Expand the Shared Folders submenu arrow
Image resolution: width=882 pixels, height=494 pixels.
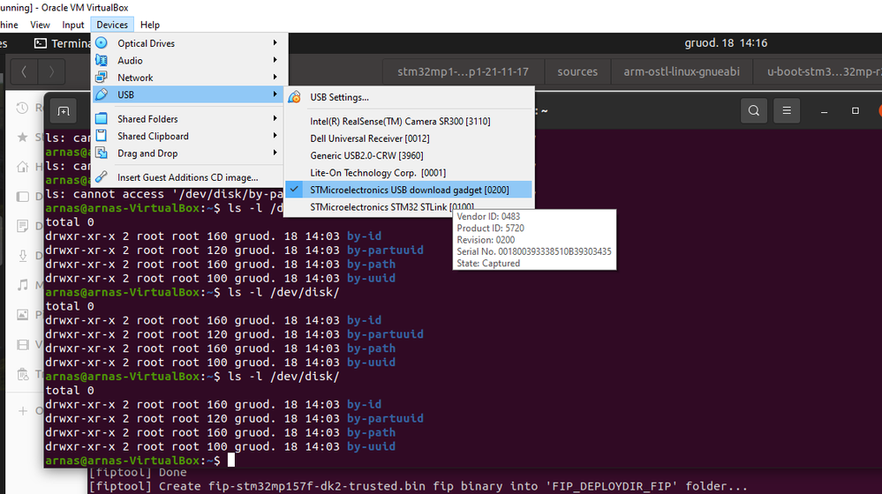point(275,118)
